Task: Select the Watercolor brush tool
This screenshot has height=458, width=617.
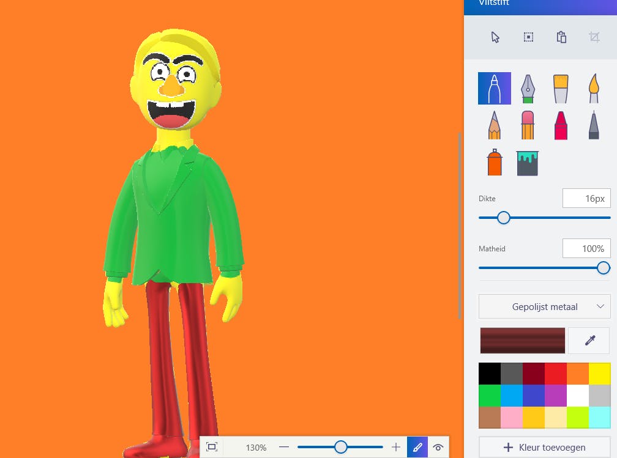Action: [x=594, y=89]
